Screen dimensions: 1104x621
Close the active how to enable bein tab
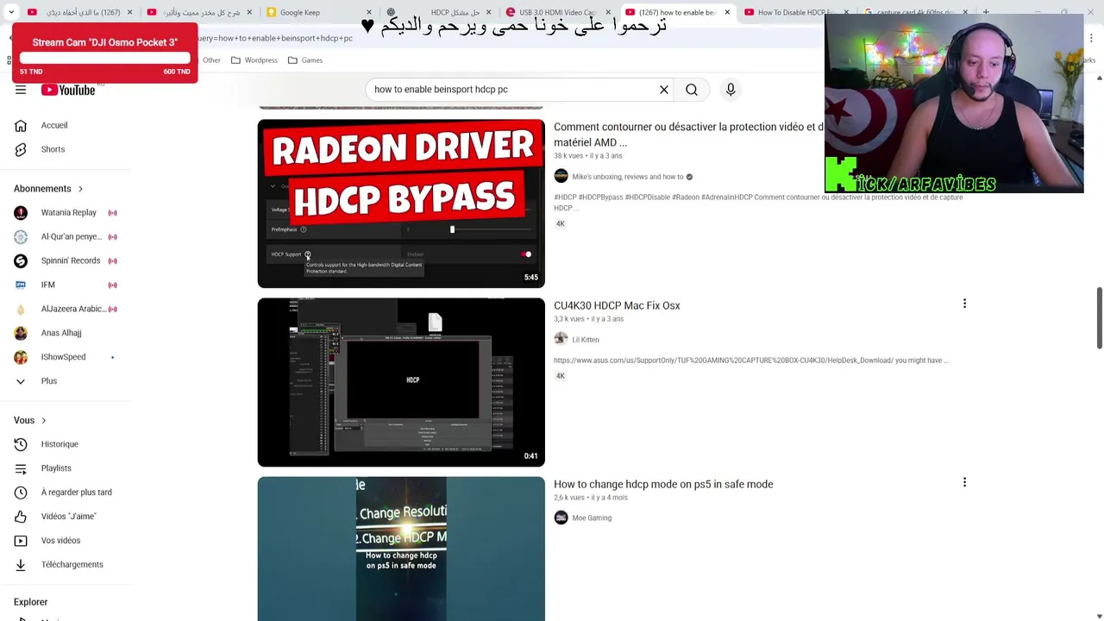(x=727, y=12)
